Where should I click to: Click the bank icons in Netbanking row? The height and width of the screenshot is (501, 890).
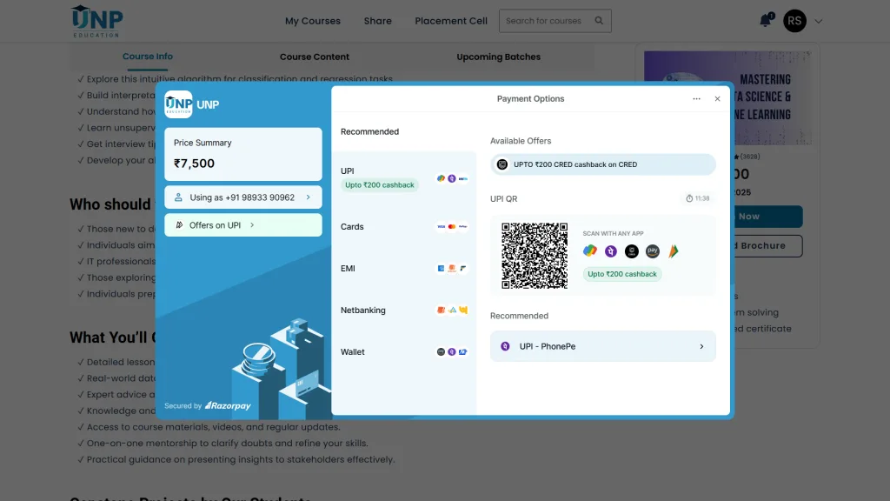452,311
